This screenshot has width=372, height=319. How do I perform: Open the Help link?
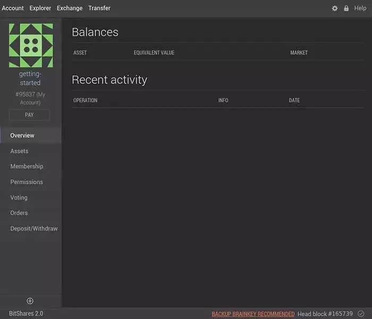coord(360,8)
